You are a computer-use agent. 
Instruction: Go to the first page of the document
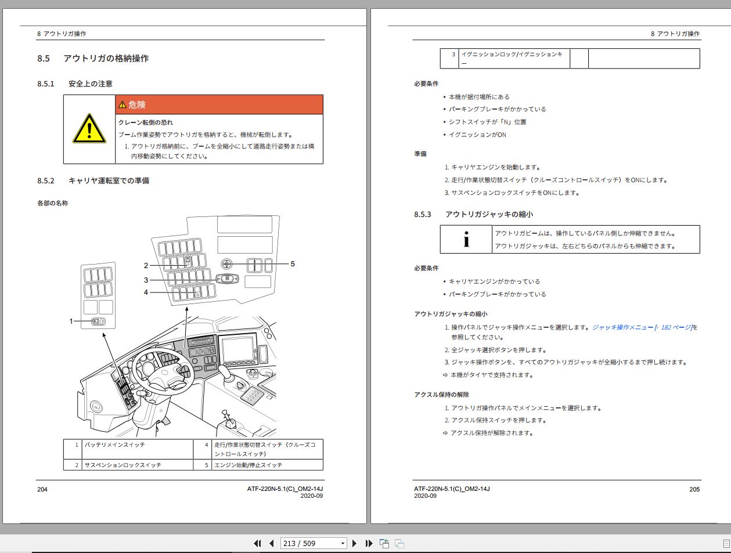(258, 544)
